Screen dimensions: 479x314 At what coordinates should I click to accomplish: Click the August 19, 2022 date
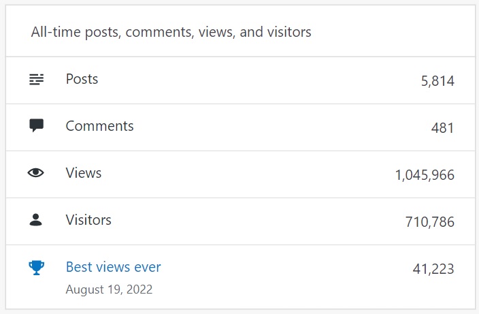pos(109,289)
